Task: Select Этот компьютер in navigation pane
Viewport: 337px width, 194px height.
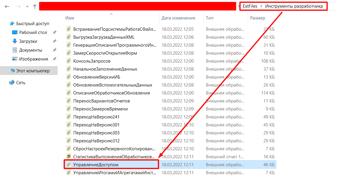Action: coord(33,71)
